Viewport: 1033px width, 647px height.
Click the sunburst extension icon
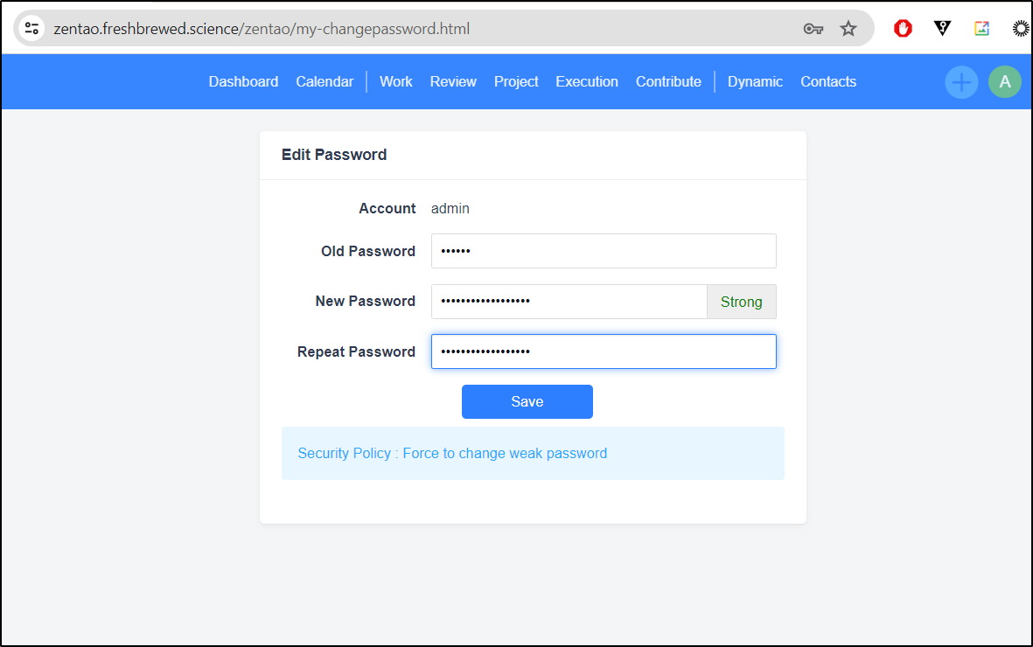click(x=1021, y=28)
